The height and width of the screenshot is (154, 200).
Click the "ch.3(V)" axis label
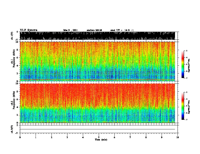[12, 129]
